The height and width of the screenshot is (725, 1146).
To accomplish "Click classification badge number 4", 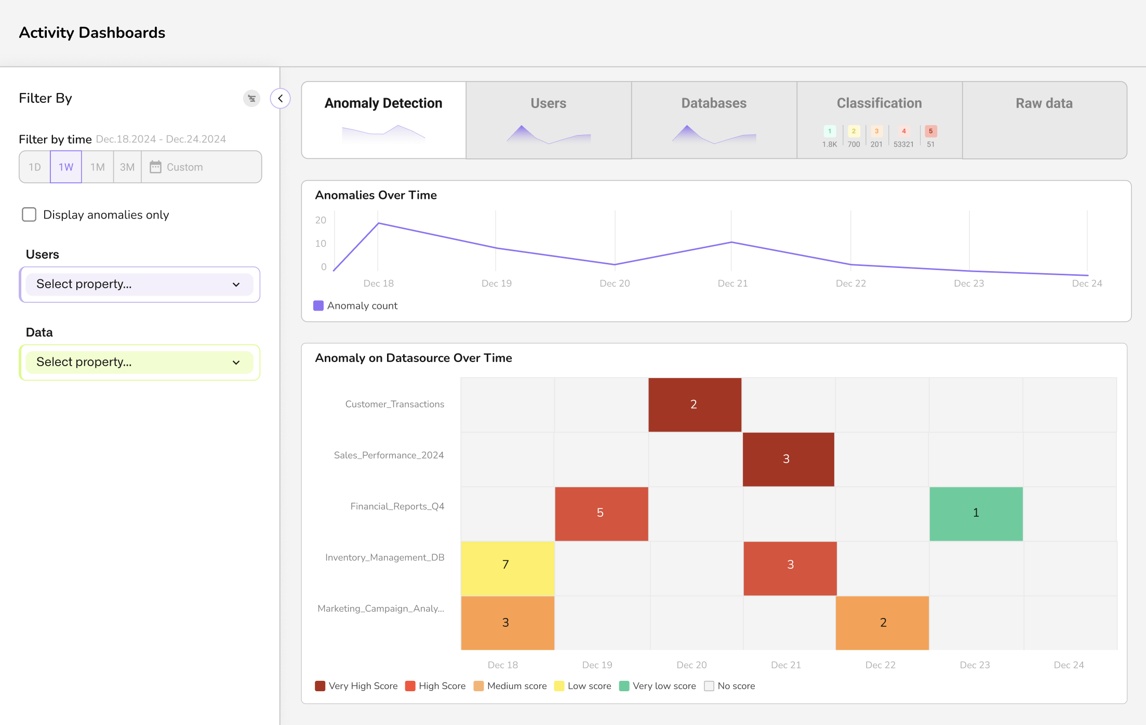I will 903,131.
